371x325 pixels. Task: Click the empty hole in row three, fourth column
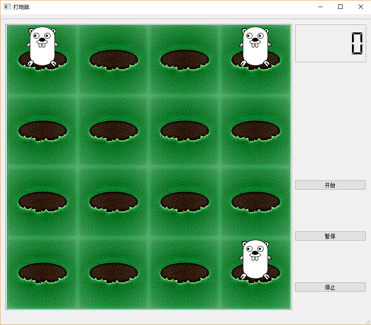click(x=256, y=202)
